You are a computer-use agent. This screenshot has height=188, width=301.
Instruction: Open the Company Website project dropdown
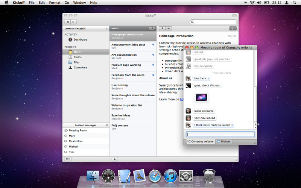click(86, 29)
